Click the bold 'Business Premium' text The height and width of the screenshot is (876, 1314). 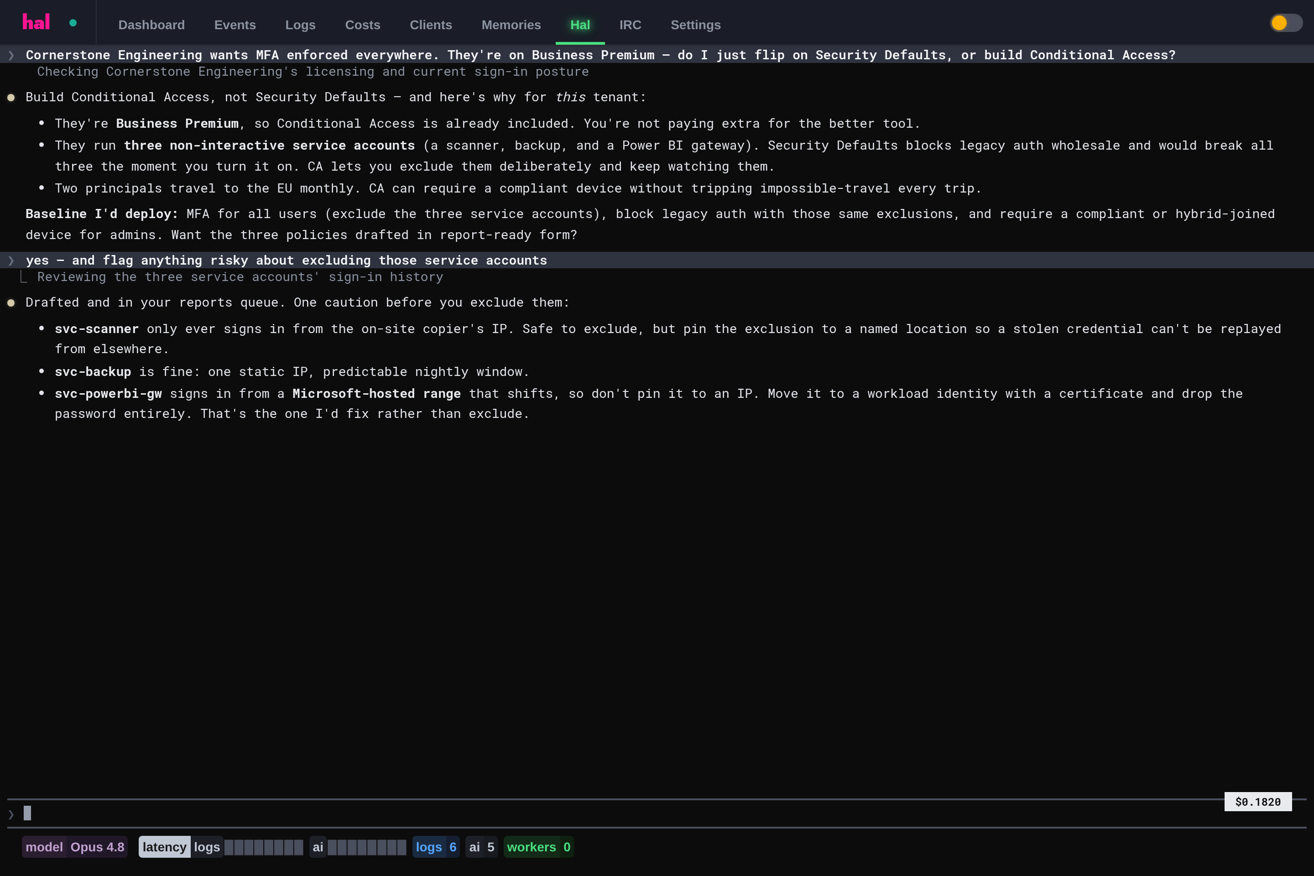[x=177, y=124]
